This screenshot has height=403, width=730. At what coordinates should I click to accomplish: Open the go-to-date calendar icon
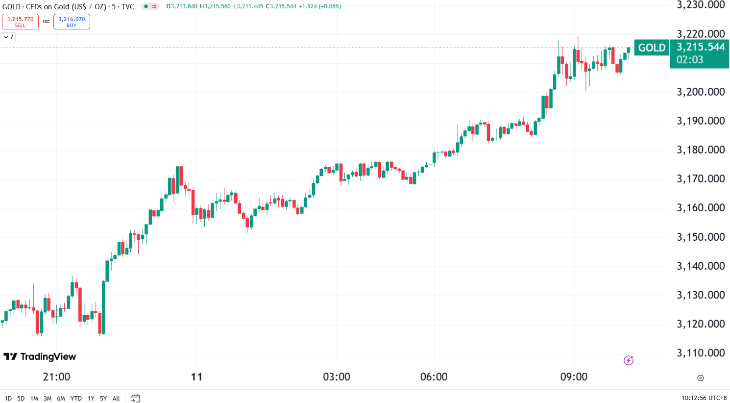click(135, 399)
